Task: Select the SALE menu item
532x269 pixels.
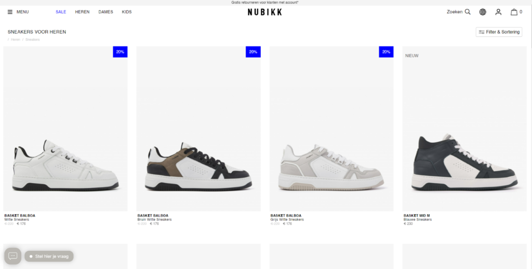Action: (61, 12)
